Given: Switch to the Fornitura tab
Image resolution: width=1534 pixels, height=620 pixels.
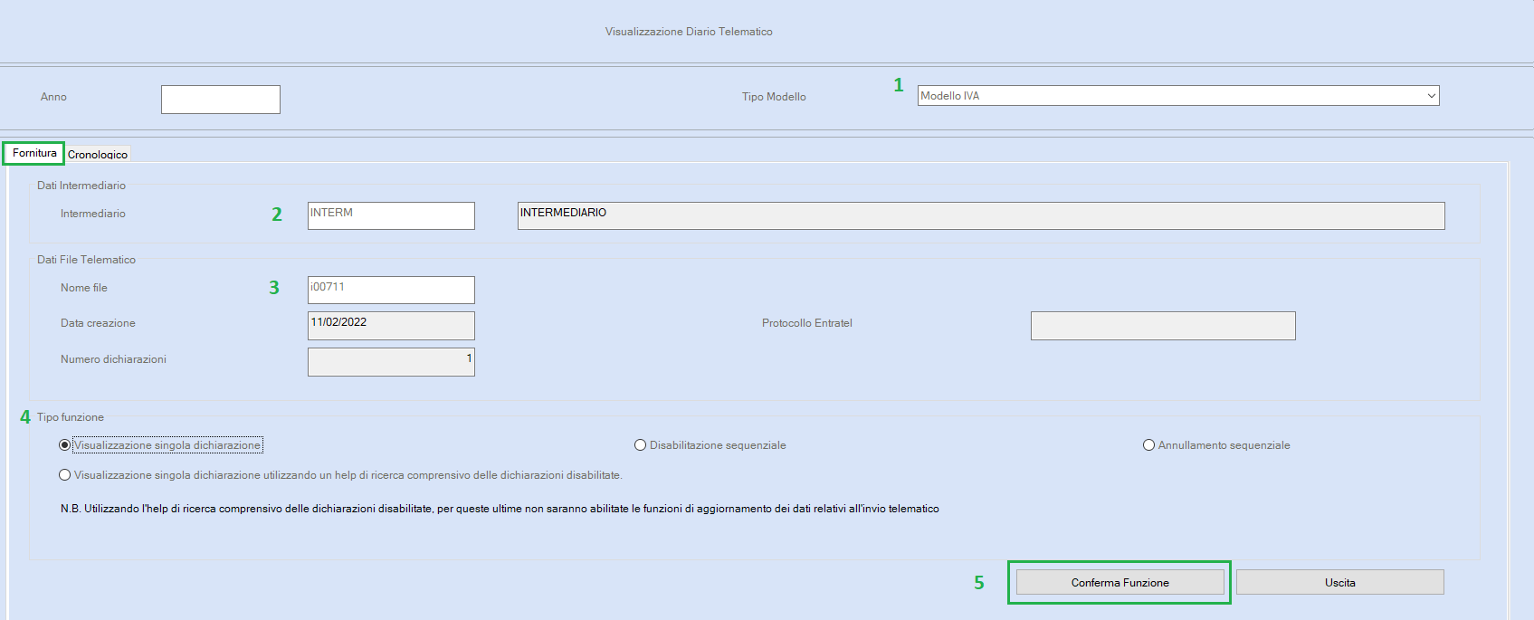Looking at the screenshot, I should [x=34, y=153].
